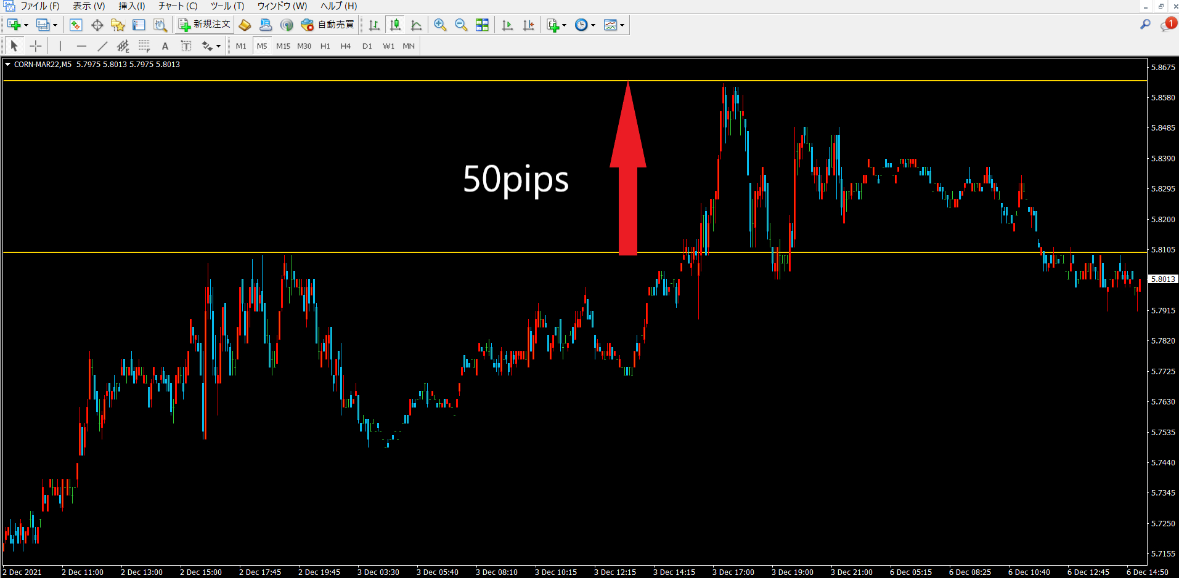Open the ヘルプ (H) menu
The image size is (1179, 578).
[338, 6]
